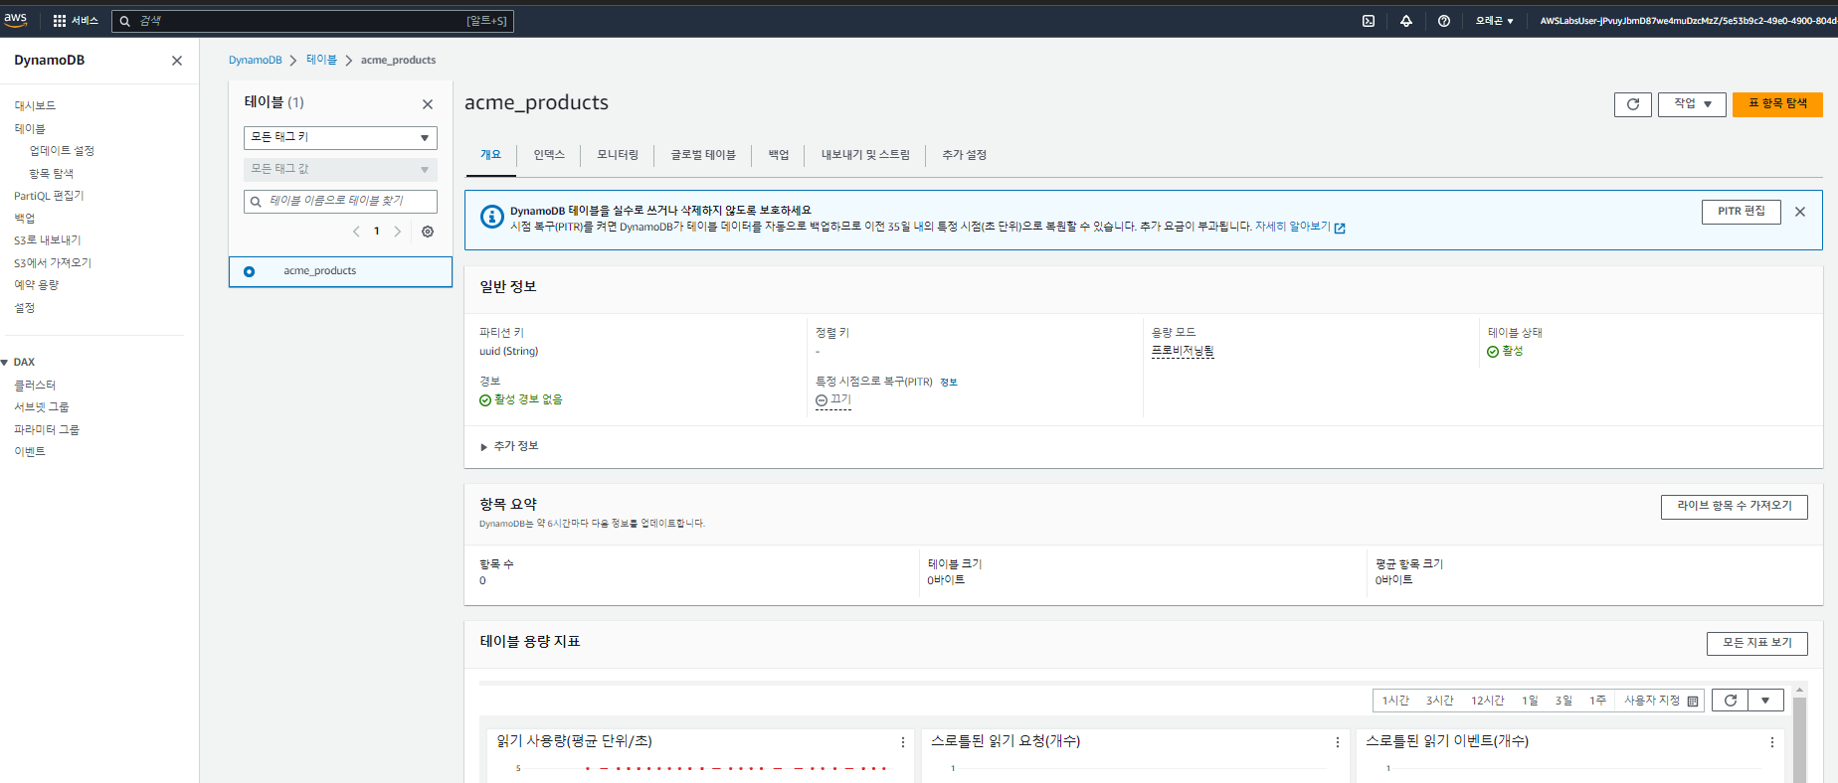This screenshot has width=1838, height=783.
Task: Go to next page of tables
Action: 398,232
